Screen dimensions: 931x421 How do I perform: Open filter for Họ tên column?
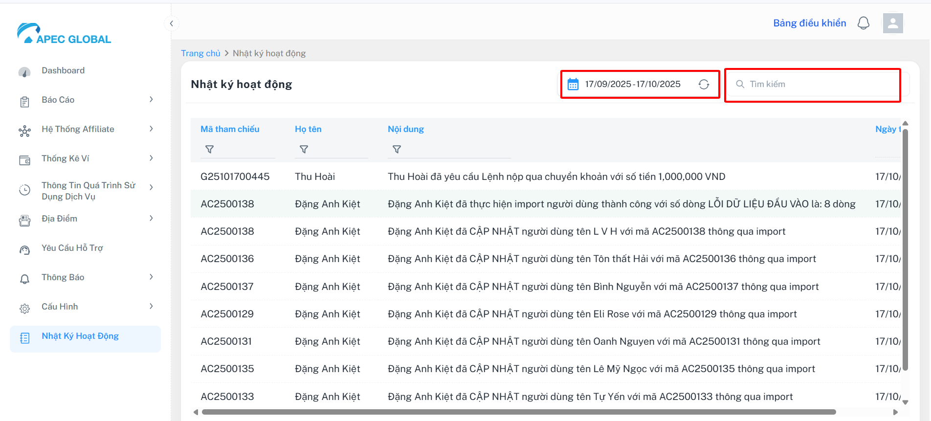(304, 149)
